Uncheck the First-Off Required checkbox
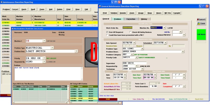 [107, 32]
